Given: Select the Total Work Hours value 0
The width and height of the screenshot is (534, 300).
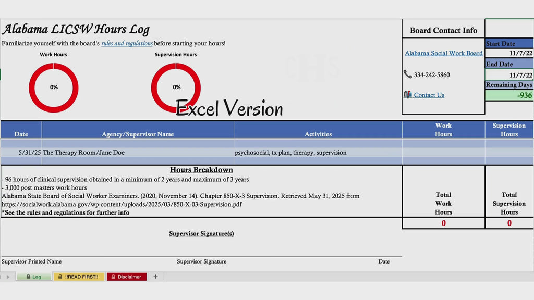Looking at the screenshot, I should 443,223.
